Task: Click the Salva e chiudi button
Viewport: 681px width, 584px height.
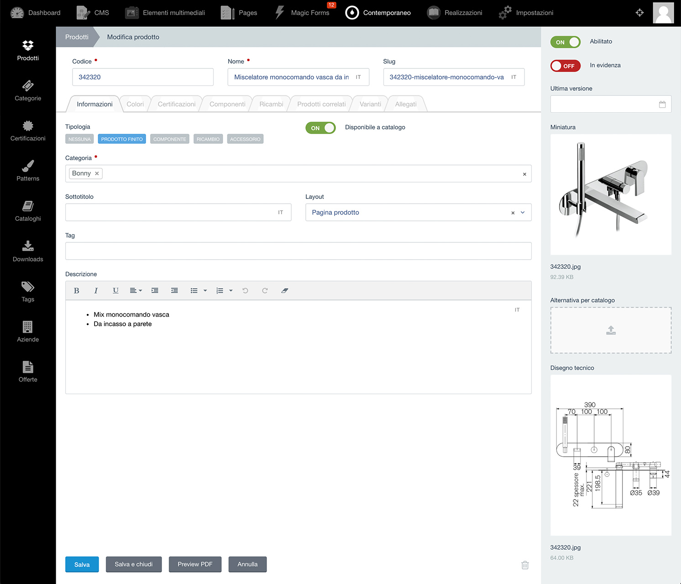Action: [134, 564]
